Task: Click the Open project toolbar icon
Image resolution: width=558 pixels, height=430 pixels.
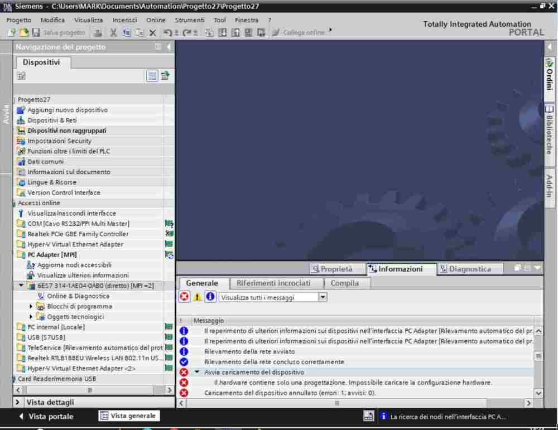Action: coord(23,32)
